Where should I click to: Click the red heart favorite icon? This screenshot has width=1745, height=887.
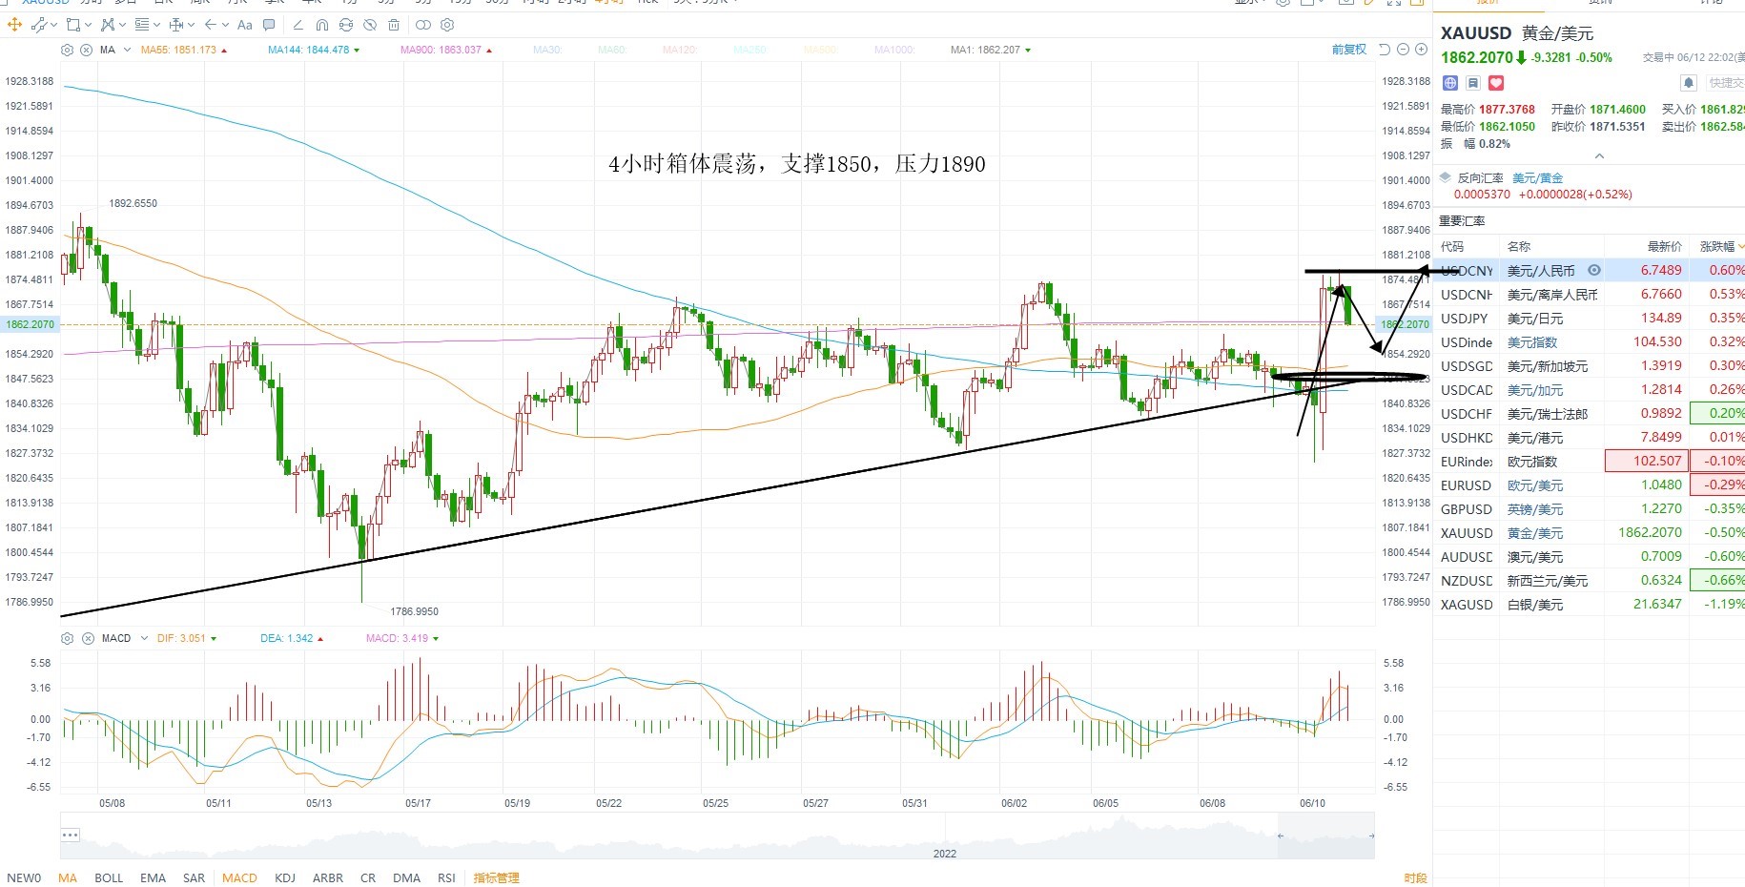[1496, 83]
